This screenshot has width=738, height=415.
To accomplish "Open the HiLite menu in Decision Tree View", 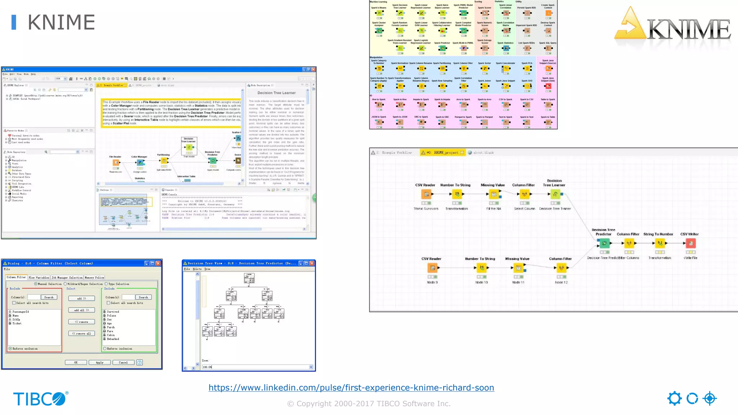I will point(197,269).
